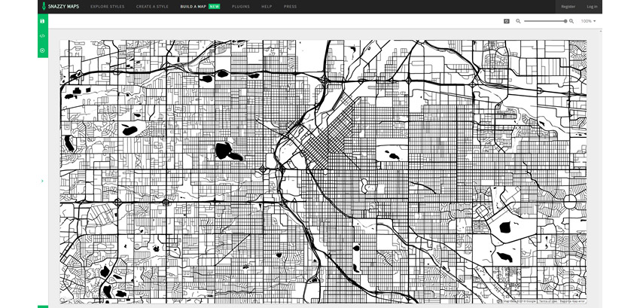Open the 100% zoom level dropdown
The image size is (640, 308).
588,21
